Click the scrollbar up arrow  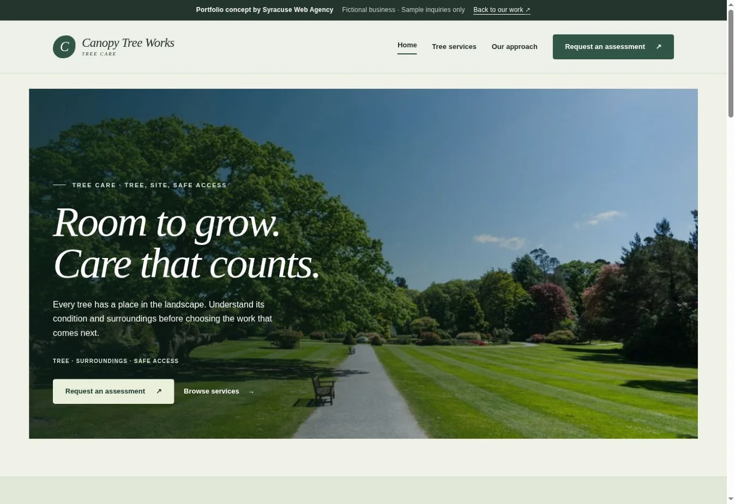731,4
